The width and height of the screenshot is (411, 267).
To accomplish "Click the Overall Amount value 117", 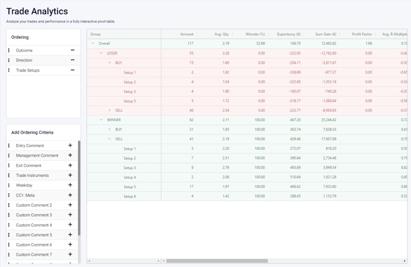I will [191, 43].
